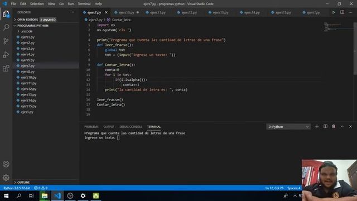Open ejers11.py in the file explorer

coord(28,83)
